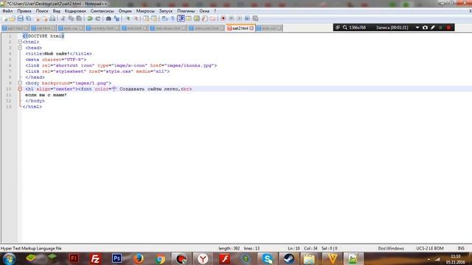Toggle the INS insert mode indicator
This screenshot has width=472, height=265.
461,249
